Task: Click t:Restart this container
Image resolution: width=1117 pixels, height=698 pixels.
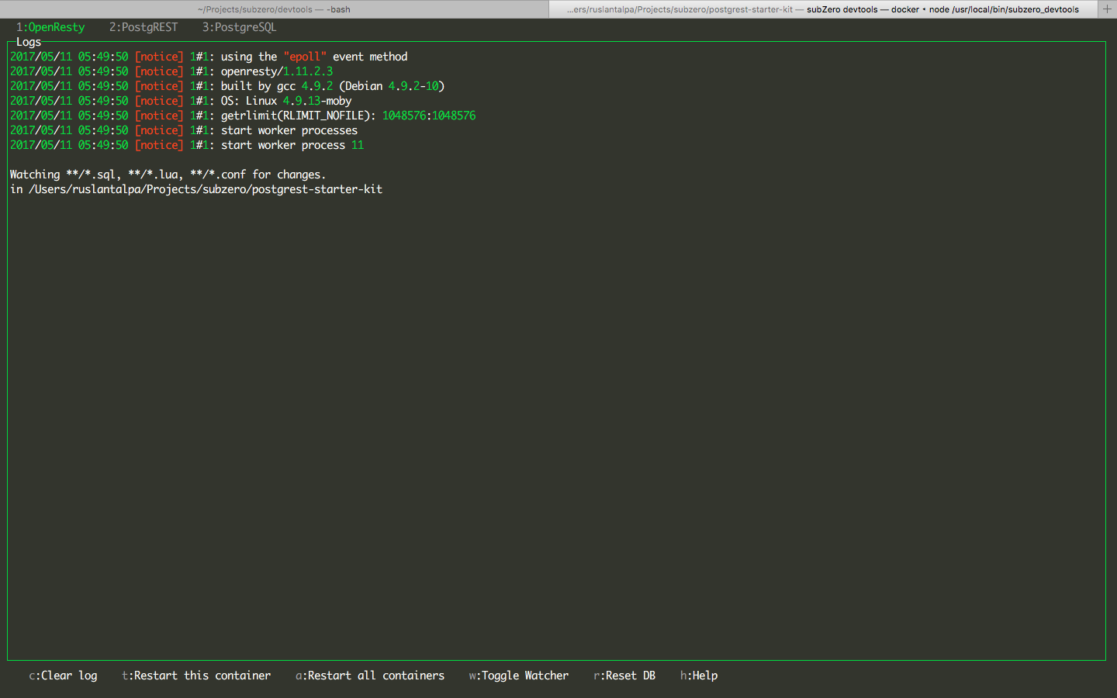Action: tap(196, 676)
